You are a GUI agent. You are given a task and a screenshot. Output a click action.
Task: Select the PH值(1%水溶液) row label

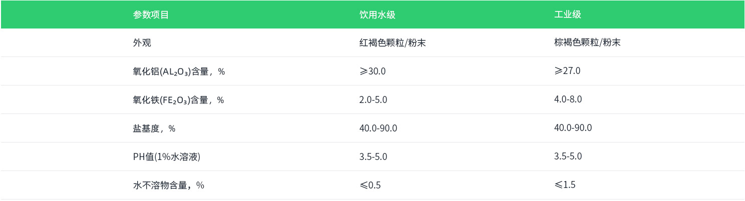click(x=166, y=157)
